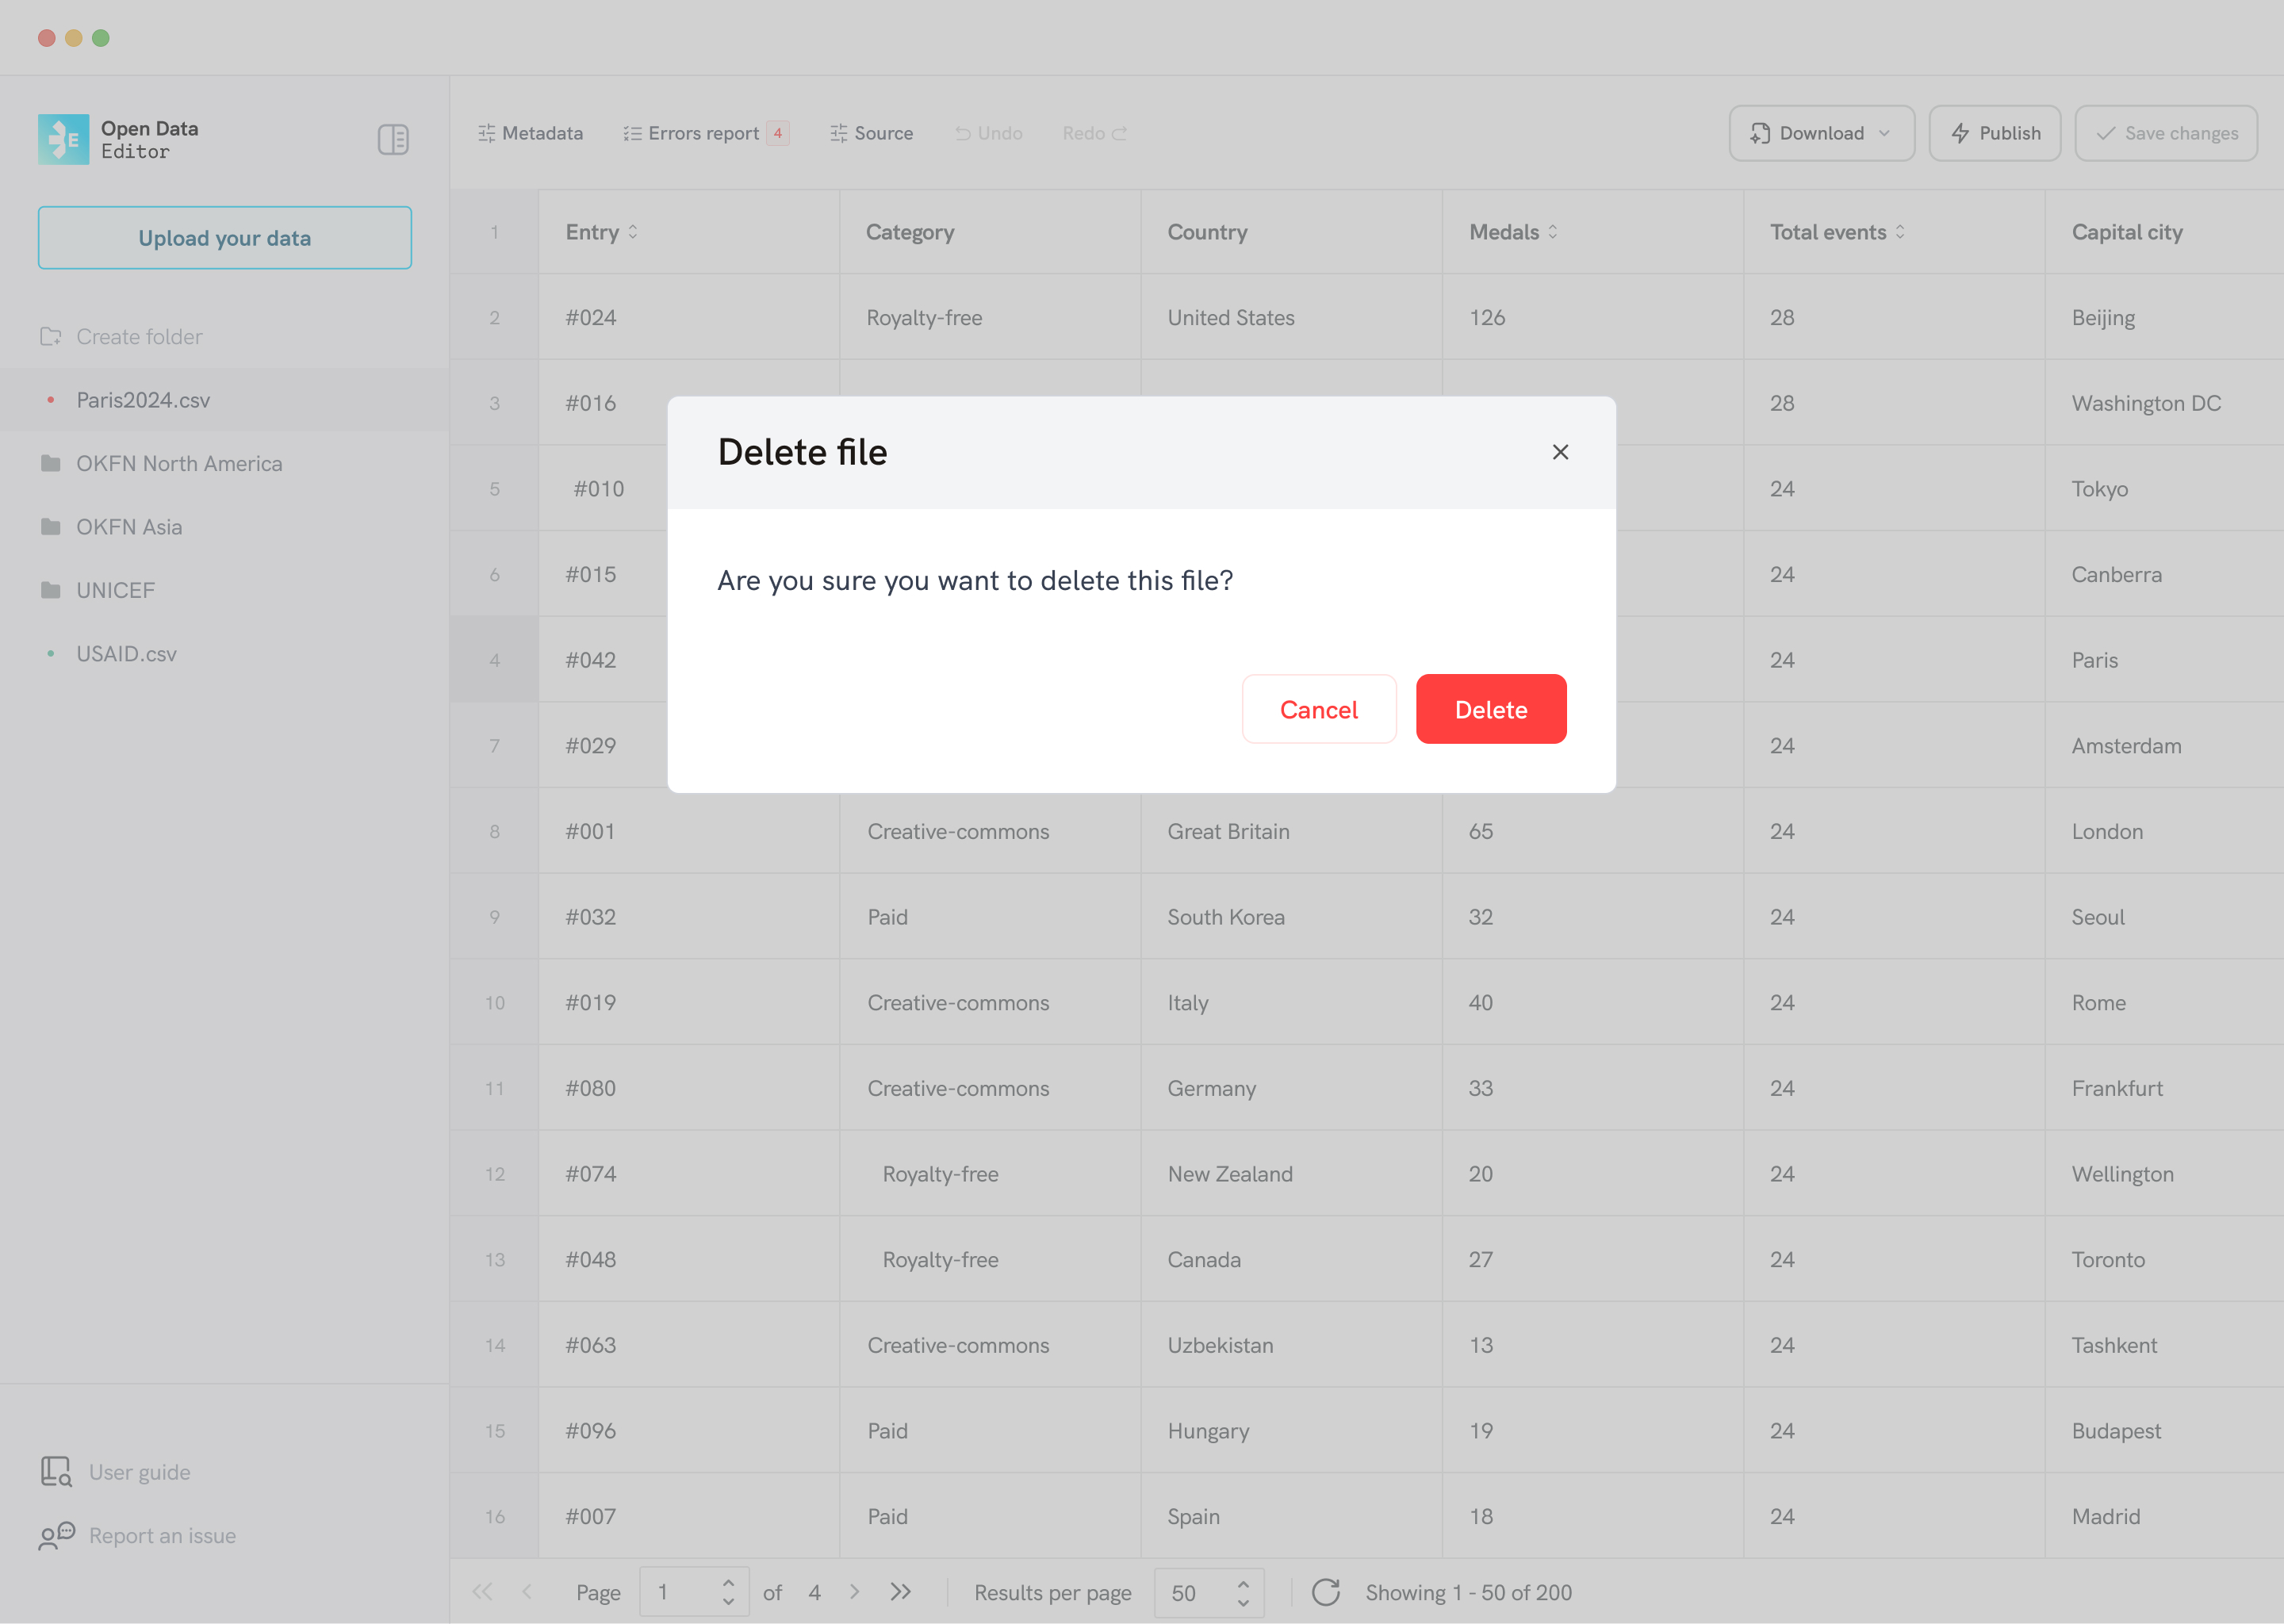Screen dimensions: 2284x1624
Task: Sort the table by Entry column
Action: tap(634, 232)
